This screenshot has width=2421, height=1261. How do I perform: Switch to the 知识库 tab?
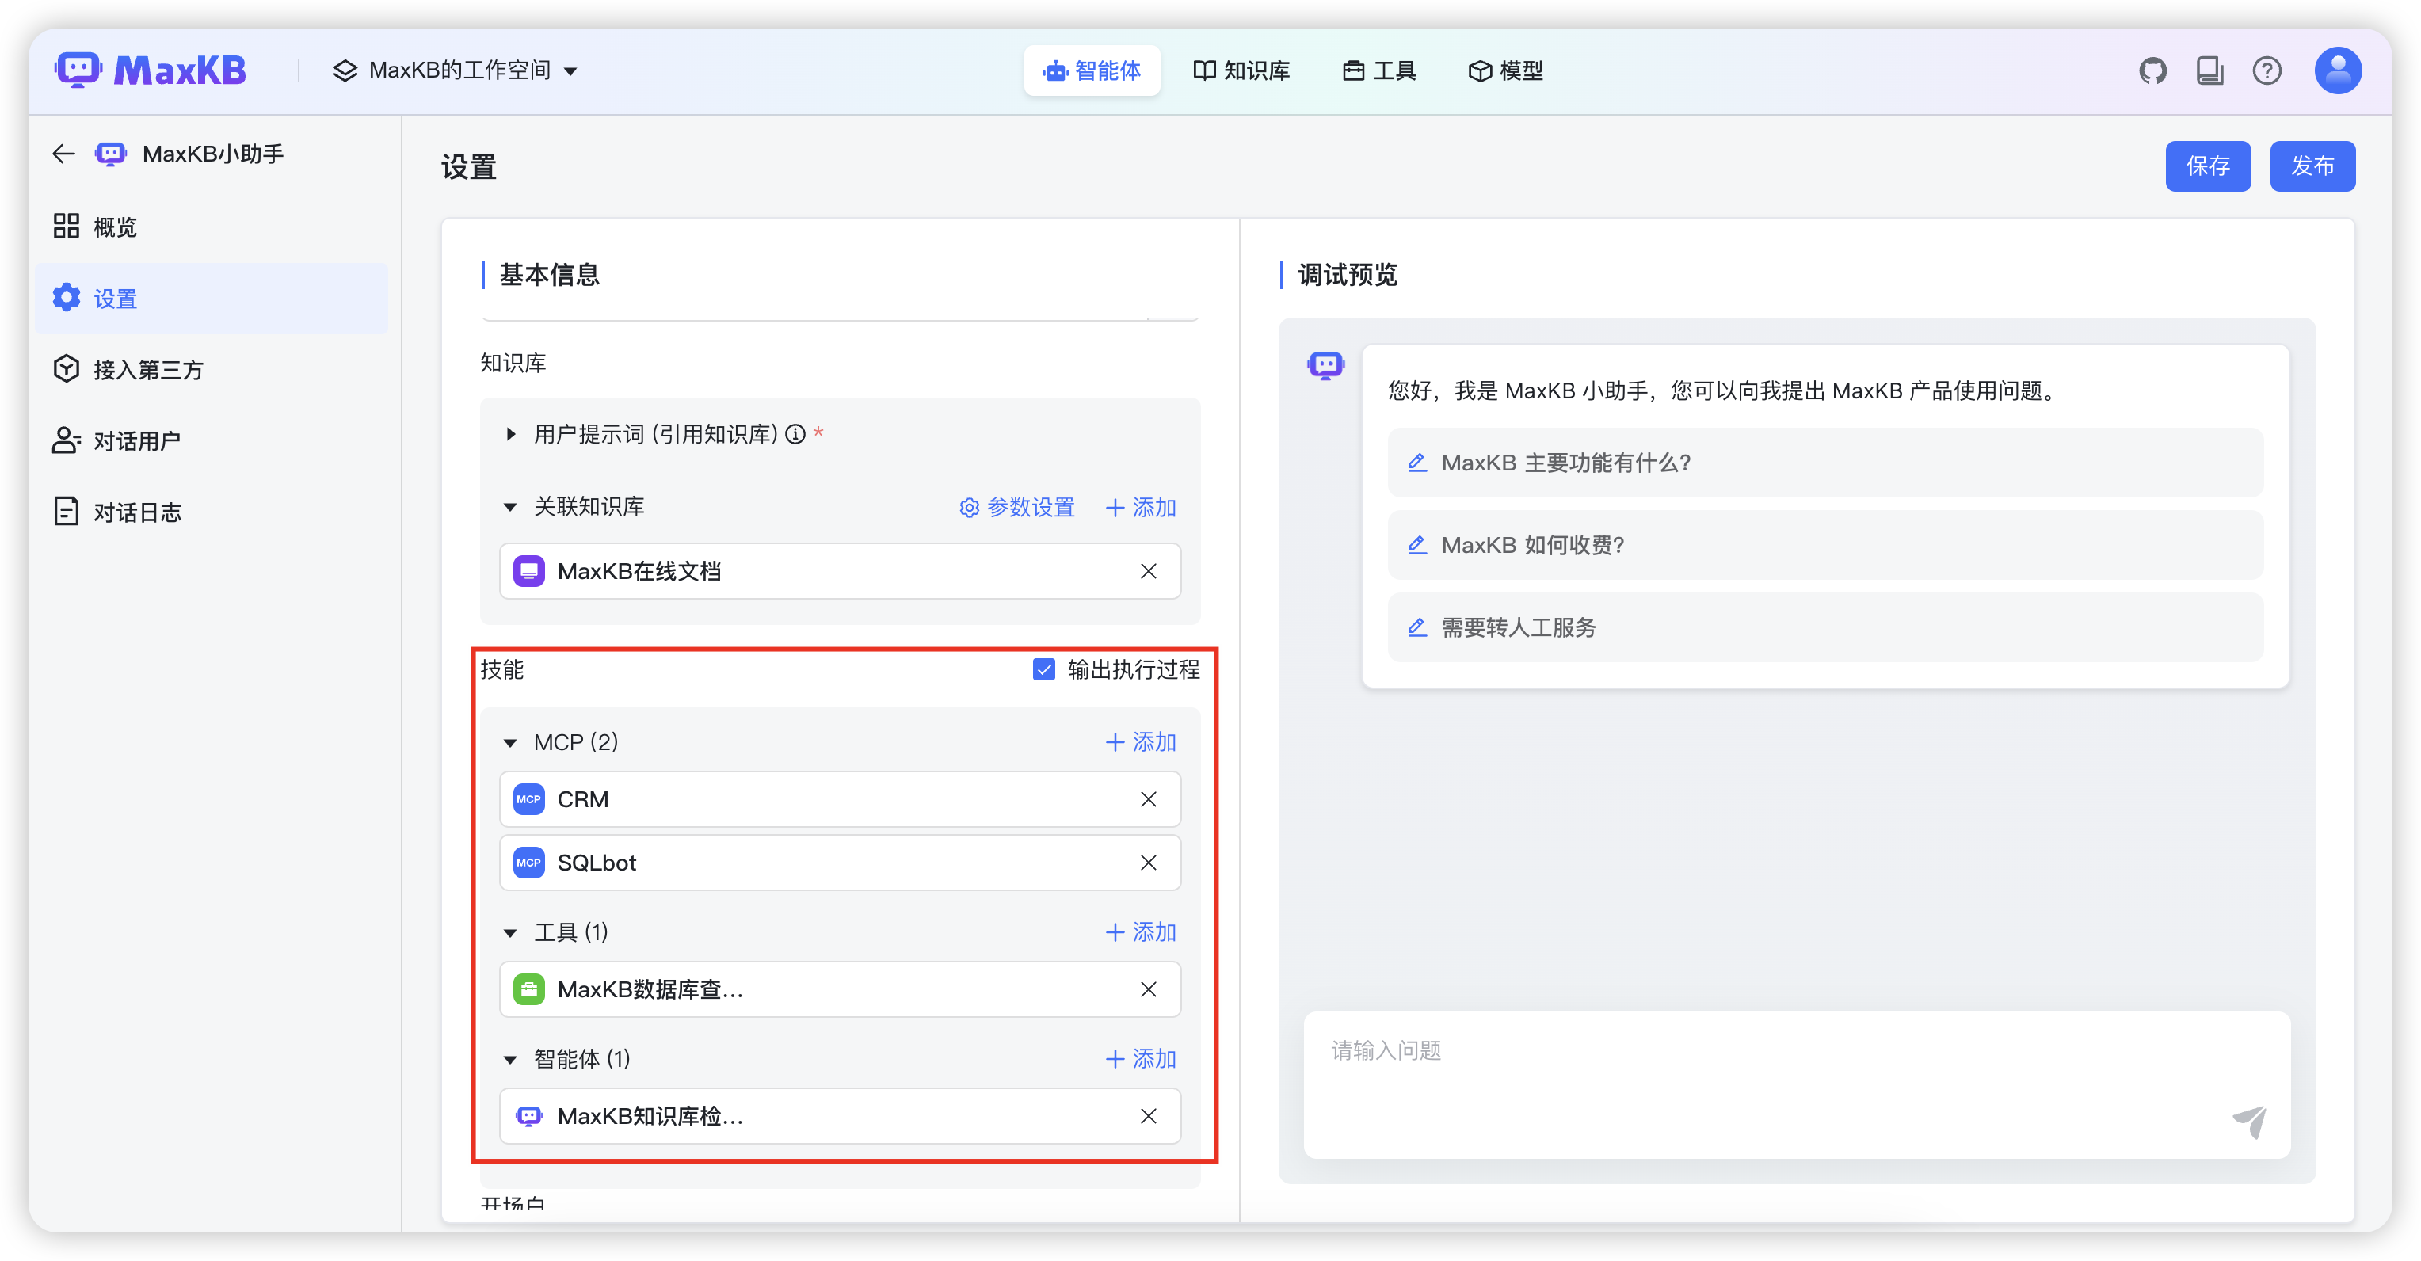pyautogui.click(x=1241, y=70)
